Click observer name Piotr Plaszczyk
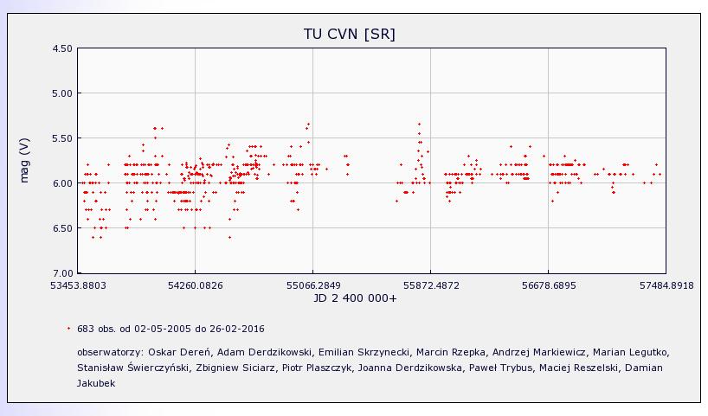Screen dimensions: 708x416 (316, 368)
